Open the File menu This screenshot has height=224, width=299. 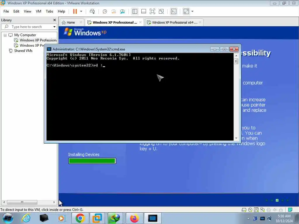(6, 11)
